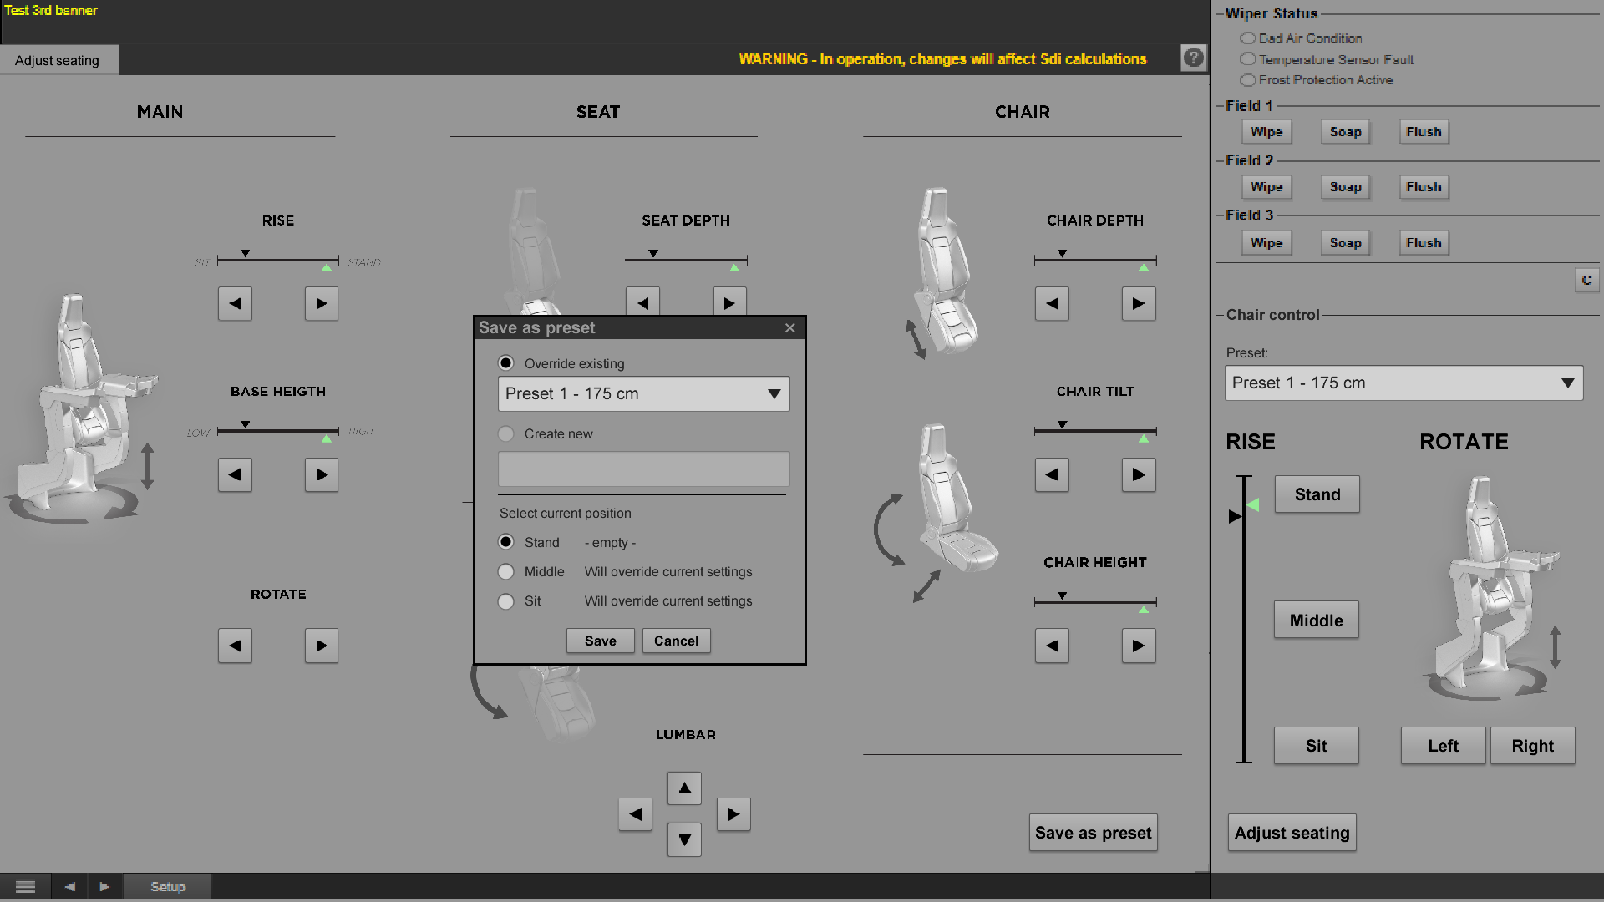The width and height of the screenshot is (1604, 902).
Task: Open dialog preset dropdown Preset 1 - 175 cm
Action: (x=643, y=393)
